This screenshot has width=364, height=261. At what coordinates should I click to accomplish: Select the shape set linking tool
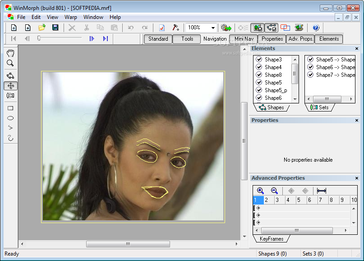(10, 96)
